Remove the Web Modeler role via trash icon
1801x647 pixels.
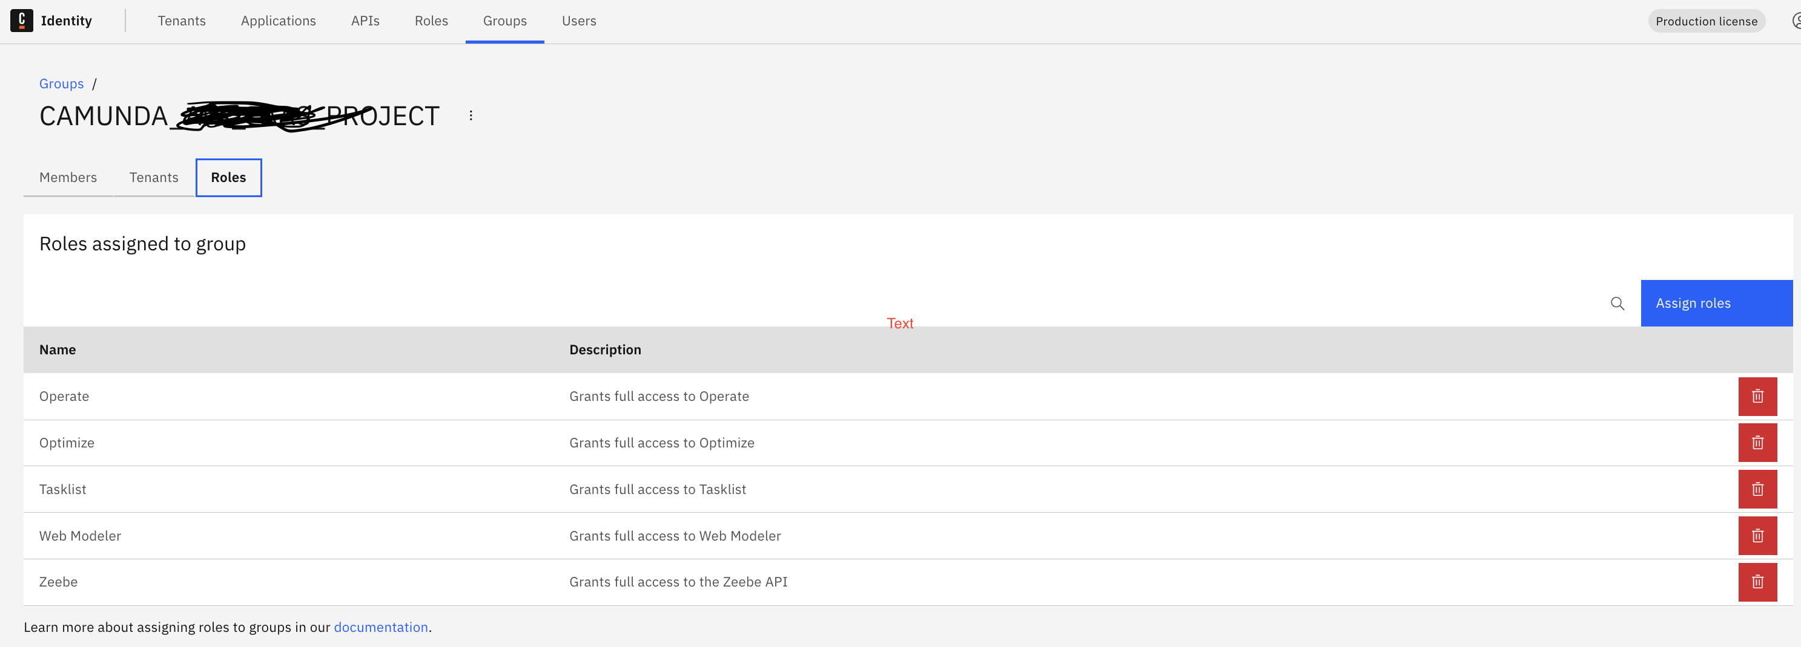(1757, 536)
